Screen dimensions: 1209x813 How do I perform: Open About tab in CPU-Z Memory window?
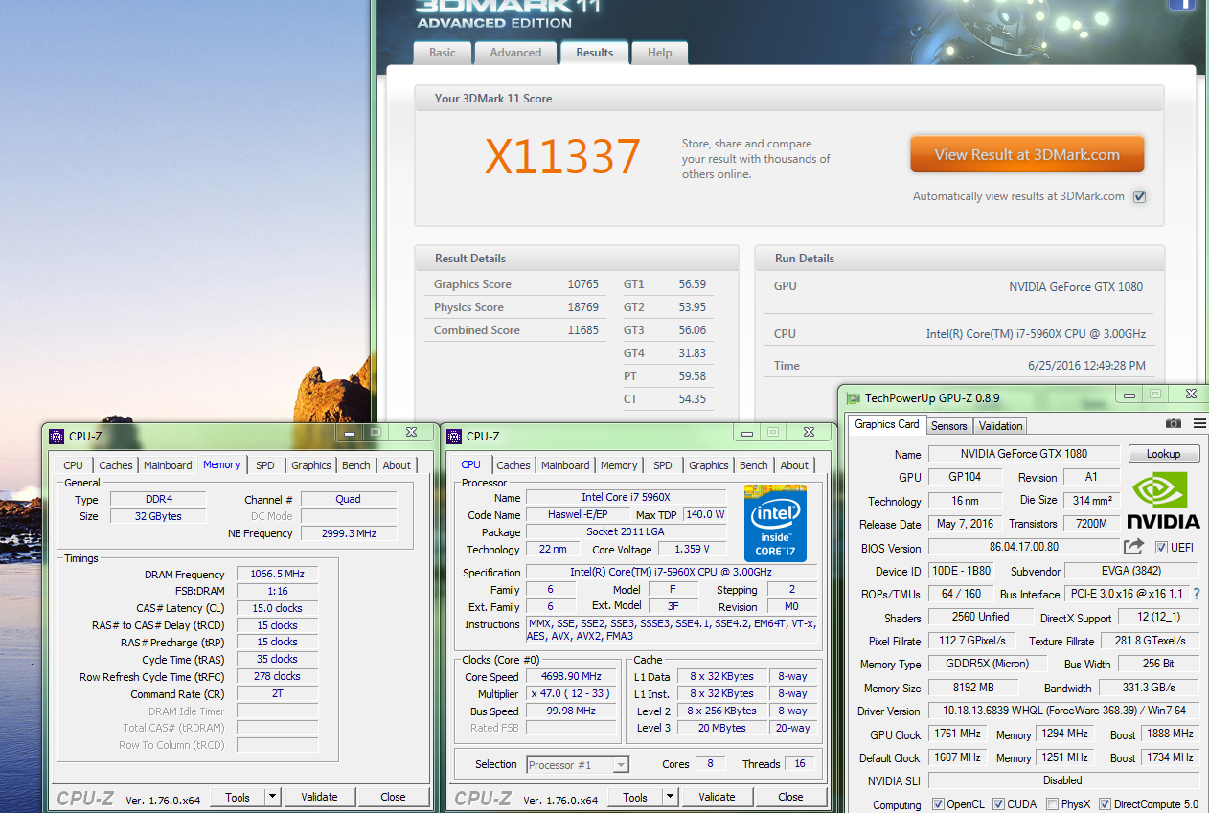click(x=397, y=465)
